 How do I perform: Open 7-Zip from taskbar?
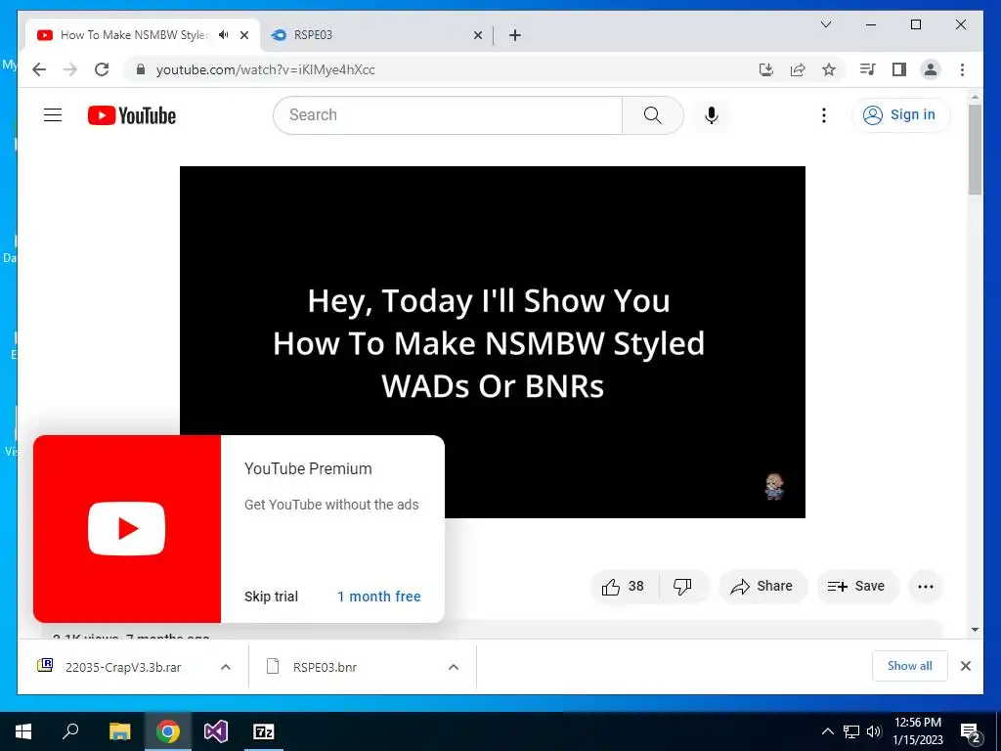pos(264,731)
